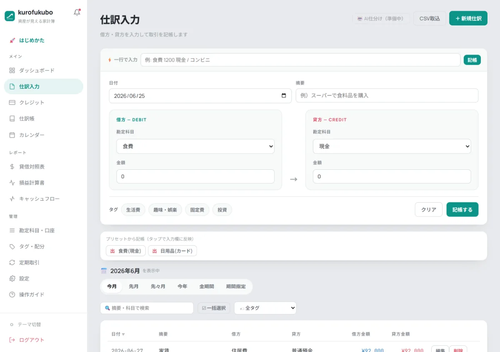This screenshot has width=500, height=352.
Task: Click the クリア button
Action: (x=429, y=210)
